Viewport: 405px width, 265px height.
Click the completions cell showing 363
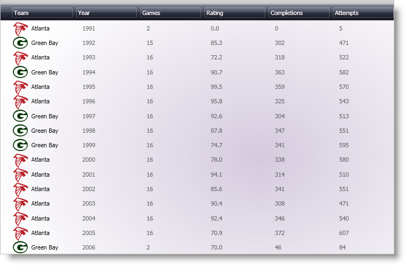tap(280, 72)
